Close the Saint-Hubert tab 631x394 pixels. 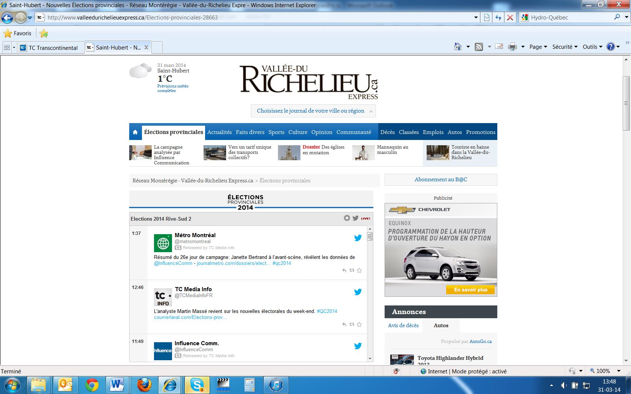(146, 47)
